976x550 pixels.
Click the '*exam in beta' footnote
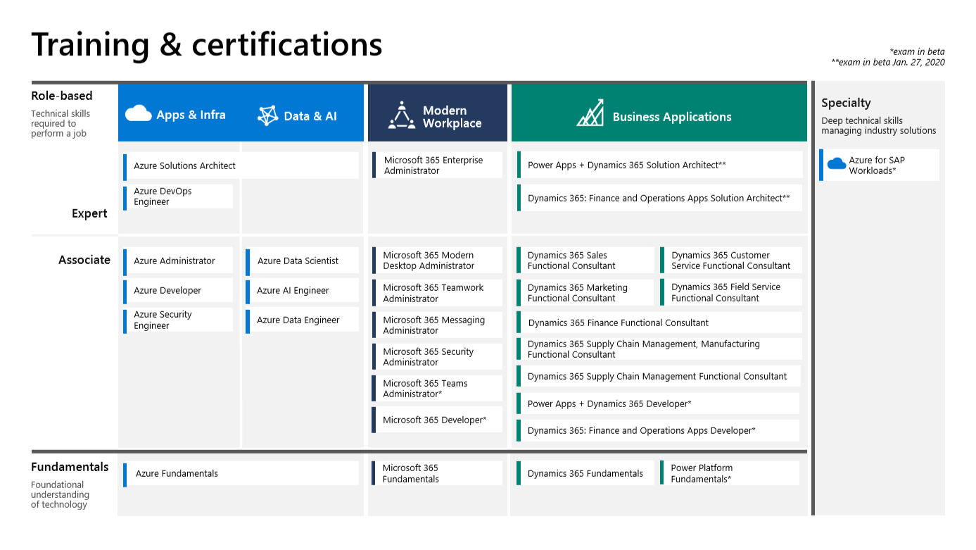pos(917,51)
